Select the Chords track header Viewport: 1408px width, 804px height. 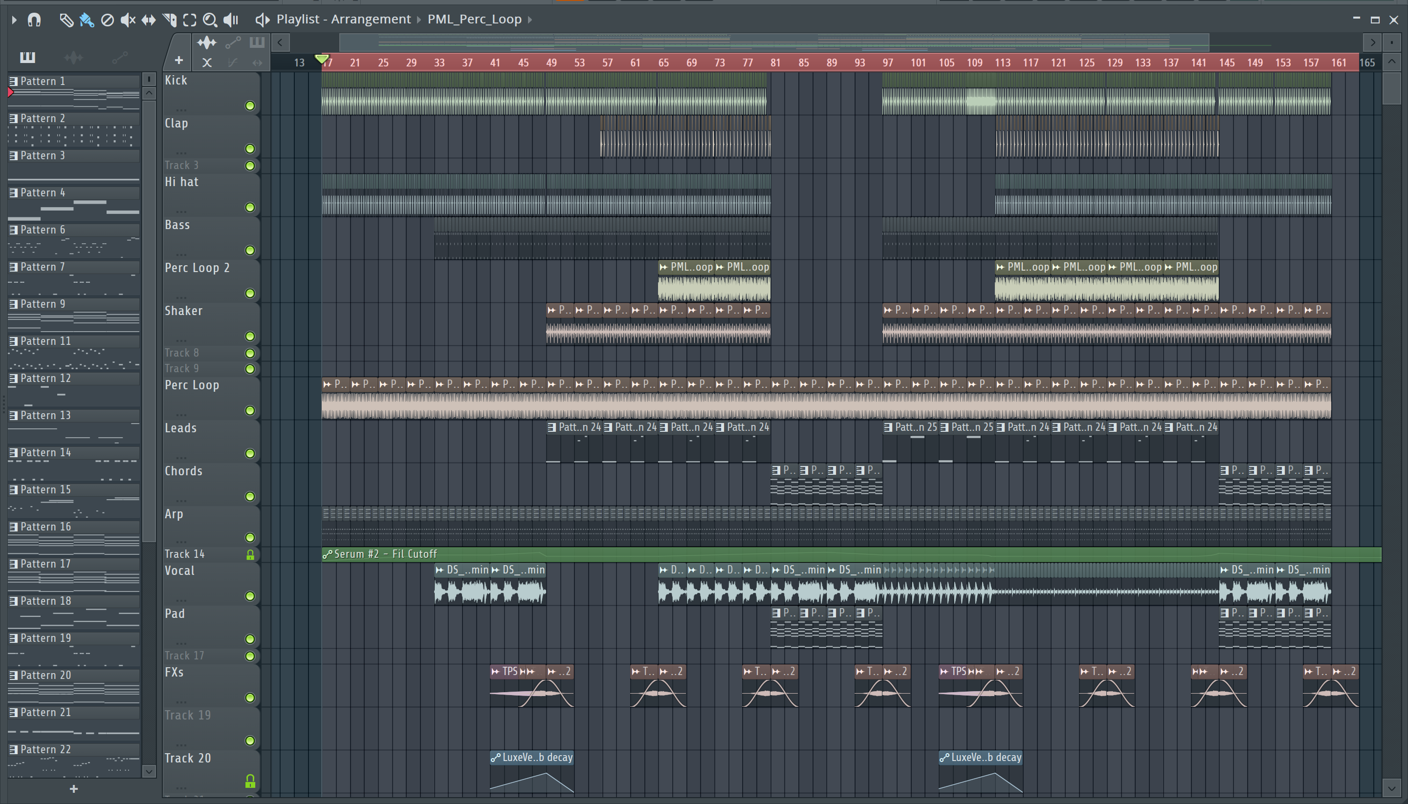211,484
